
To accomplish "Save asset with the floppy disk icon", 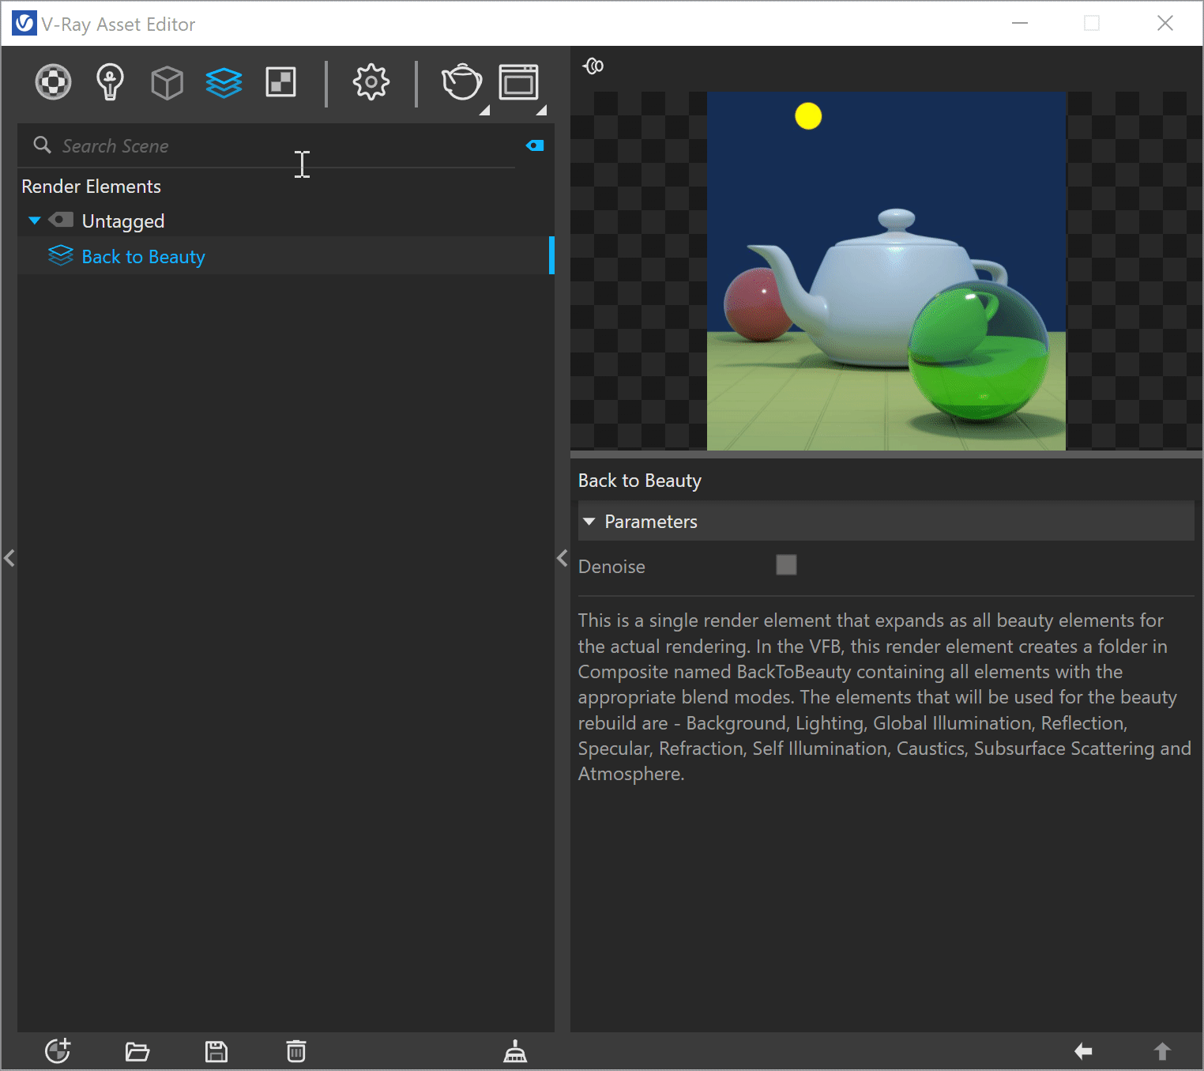I will point(216,1051).
